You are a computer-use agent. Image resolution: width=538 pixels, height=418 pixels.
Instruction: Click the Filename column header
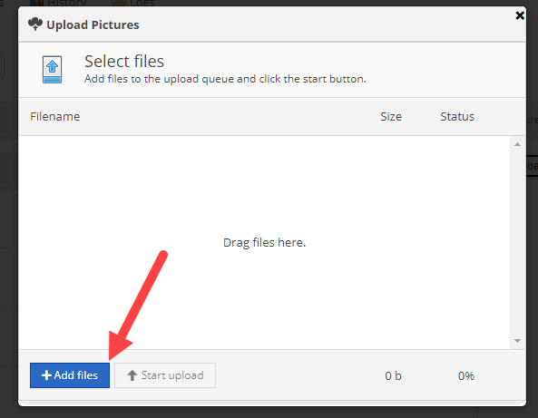click(x=55, y=117)
